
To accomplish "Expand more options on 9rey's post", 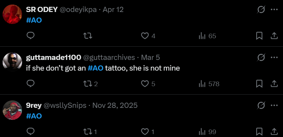I will point(274,105).
